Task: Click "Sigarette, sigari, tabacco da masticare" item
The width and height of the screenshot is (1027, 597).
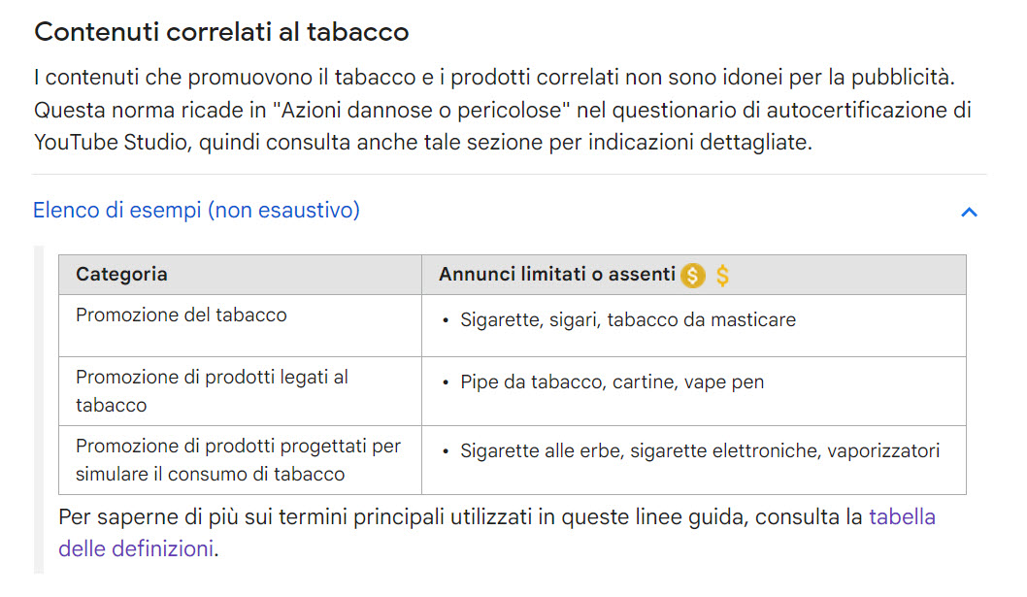Action: (627, 319)
